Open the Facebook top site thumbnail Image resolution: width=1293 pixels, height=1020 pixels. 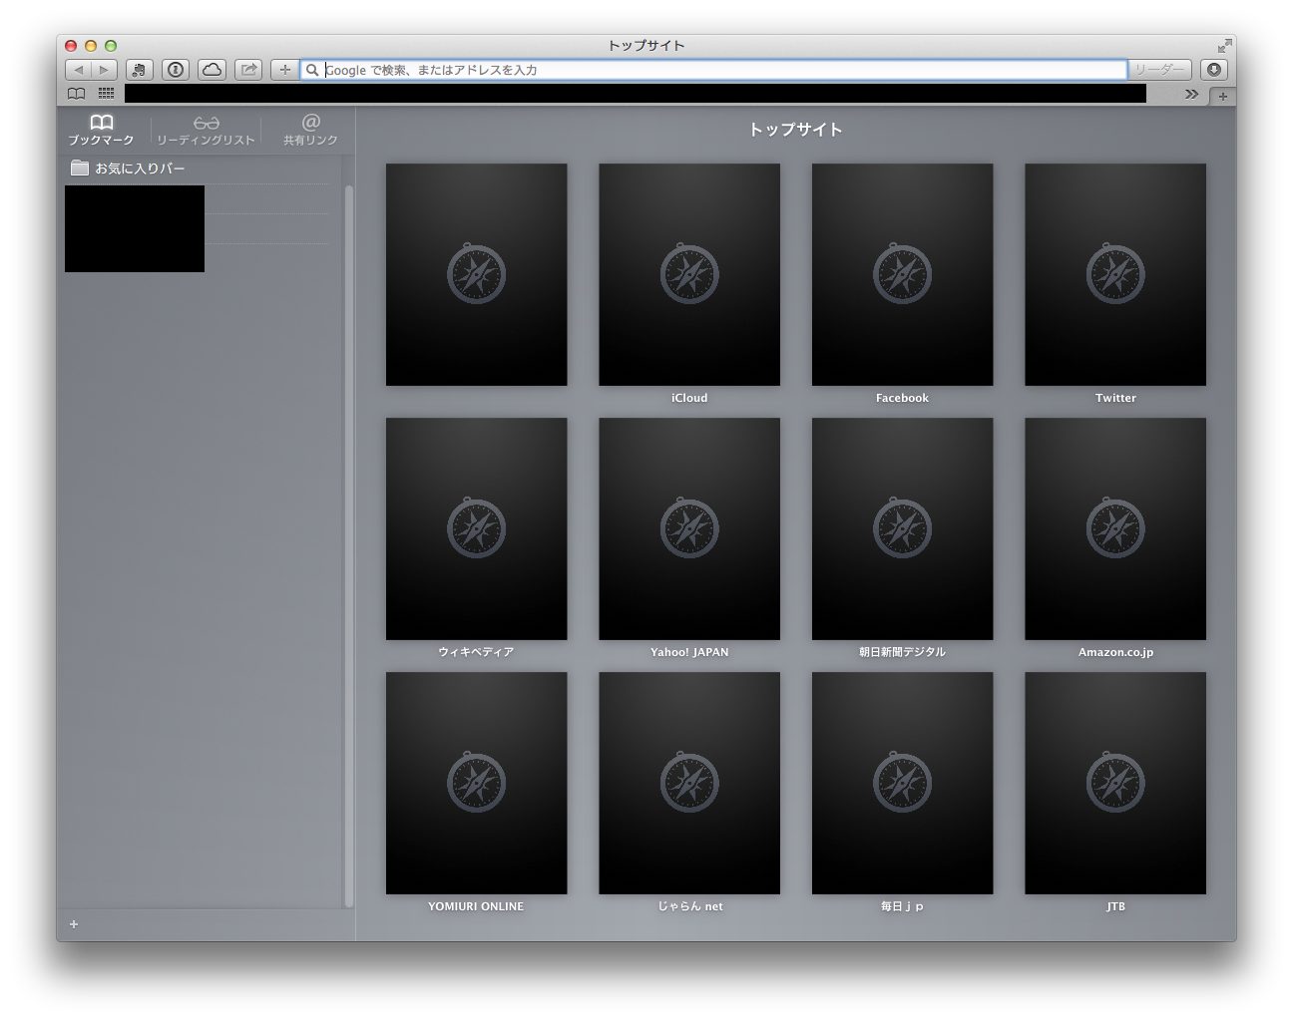tap(902, 274)
